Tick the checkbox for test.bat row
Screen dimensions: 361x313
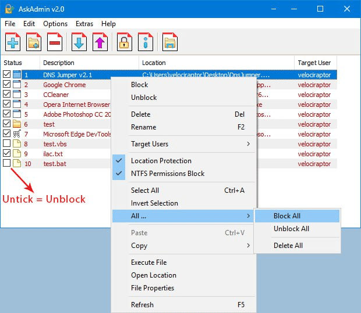tap(6, 163)
